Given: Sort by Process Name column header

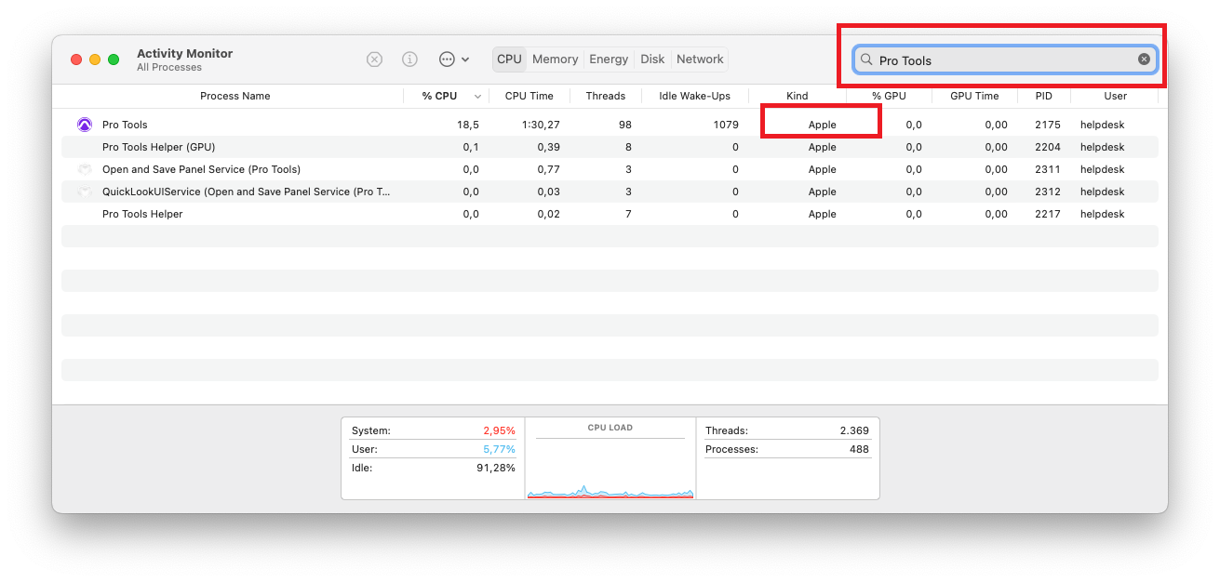Looking at the screenshot, I should pos(235,96).
